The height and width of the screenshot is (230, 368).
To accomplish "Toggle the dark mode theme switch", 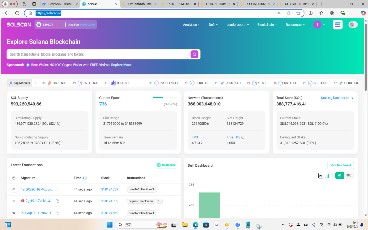I will (x=353, y=25).
